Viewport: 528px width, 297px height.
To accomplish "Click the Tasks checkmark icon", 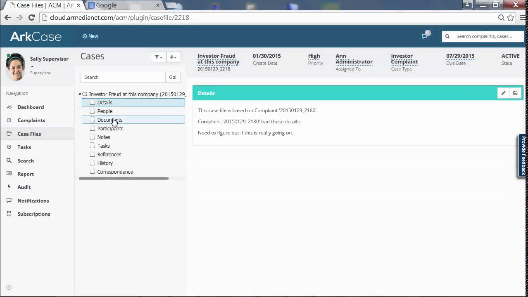I will coord(9,147).
